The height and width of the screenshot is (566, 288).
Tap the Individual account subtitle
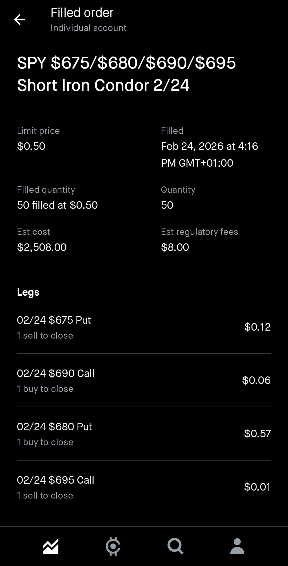88,28
